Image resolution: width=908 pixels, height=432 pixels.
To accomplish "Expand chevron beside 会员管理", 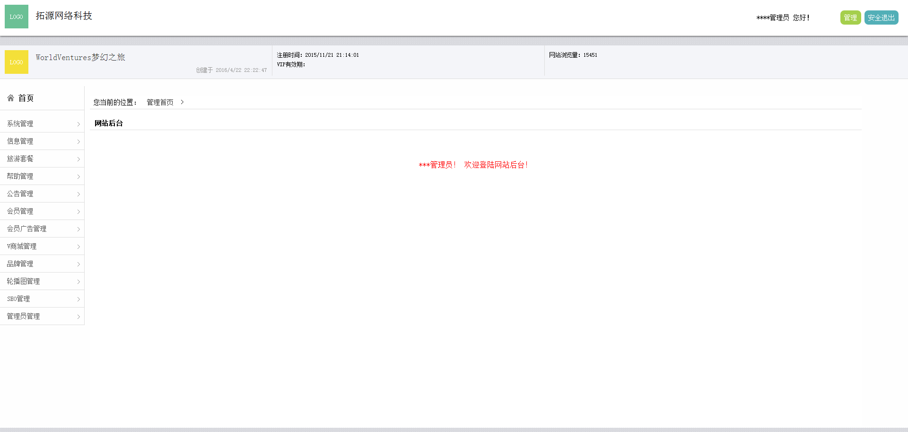I will coord(79,212).
